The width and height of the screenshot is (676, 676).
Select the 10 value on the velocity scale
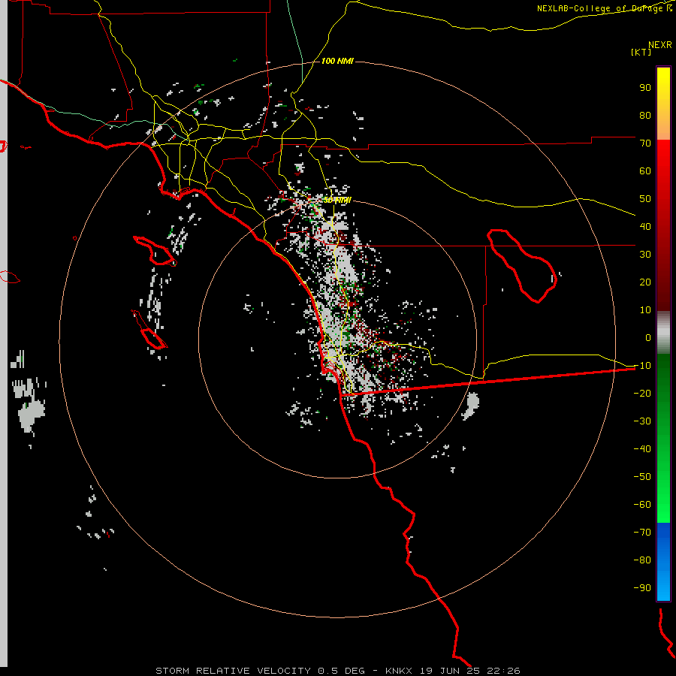645,310
